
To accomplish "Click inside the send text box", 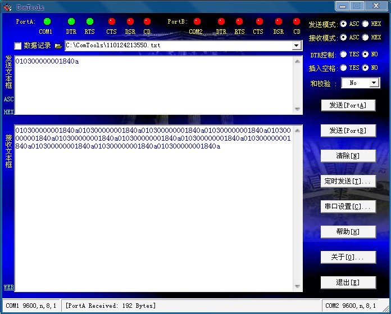I will pos(152,84).
